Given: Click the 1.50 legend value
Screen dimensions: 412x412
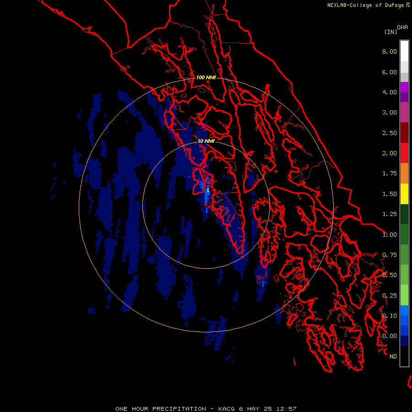Looking at the screenshot, I should (390, 194).
